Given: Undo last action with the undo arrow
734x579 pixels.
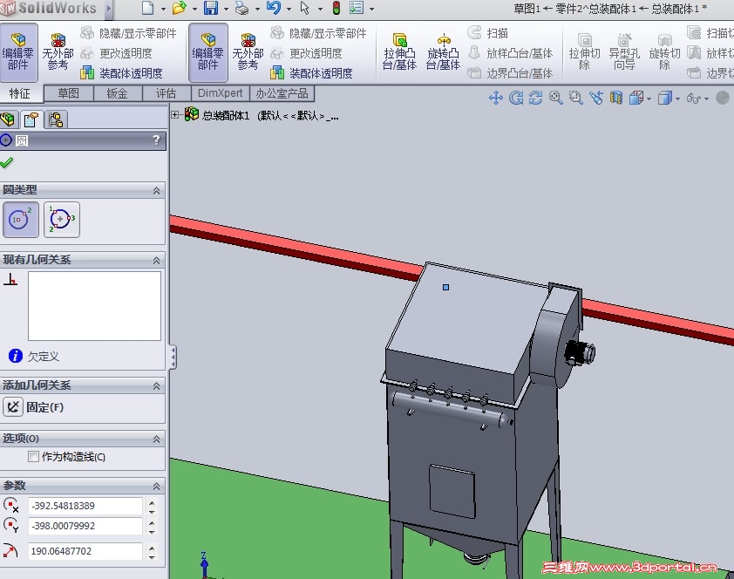Looking at the screenshot, I should pos(274,8).
